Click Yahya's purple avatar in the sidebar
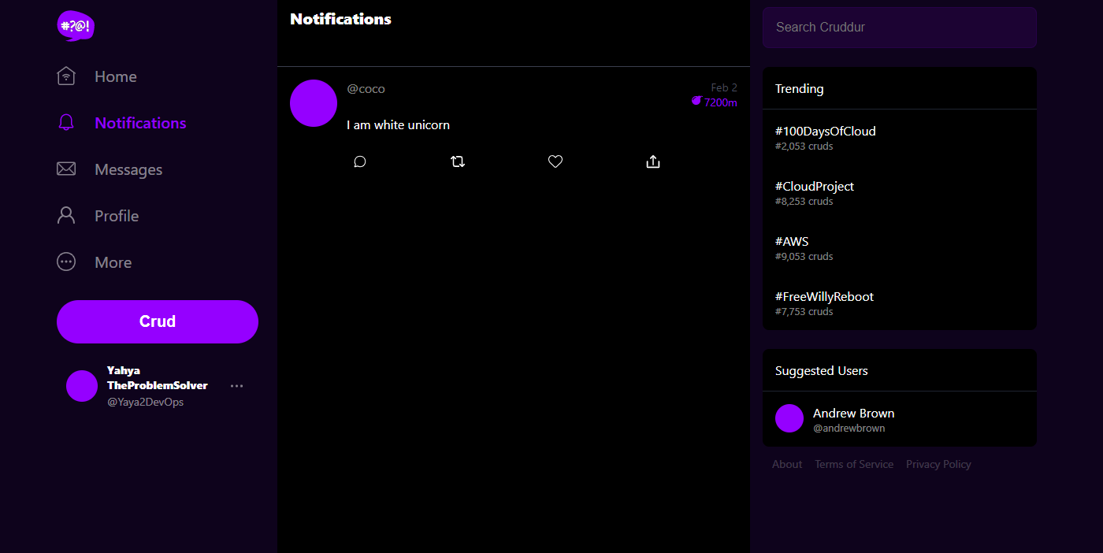 (82, 386)
